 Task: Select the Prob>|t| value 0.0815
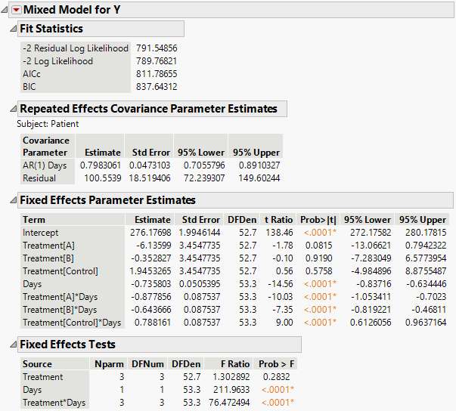(x=318, y=246)
